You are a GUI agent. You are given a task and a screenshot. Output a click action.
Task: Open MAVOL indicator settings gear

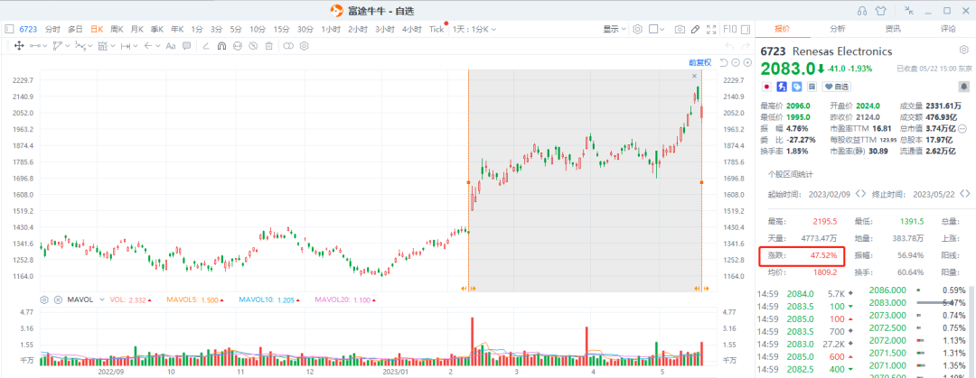(44, 300)
